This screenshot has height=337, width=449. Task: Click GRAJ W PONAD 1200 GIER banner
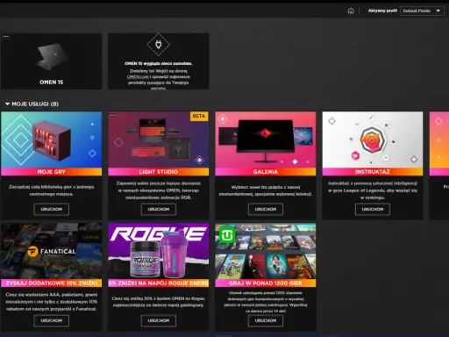266,283
